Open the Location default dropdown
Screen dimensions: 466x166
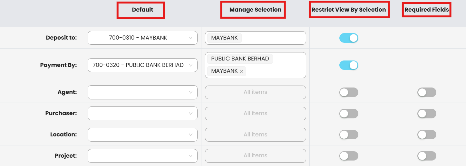(x=142, y=134)
